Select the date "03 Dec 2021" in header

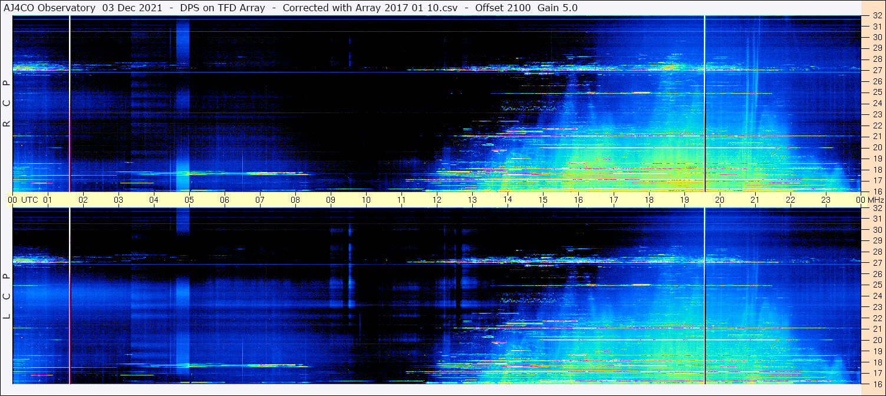(x=131, y=8)
